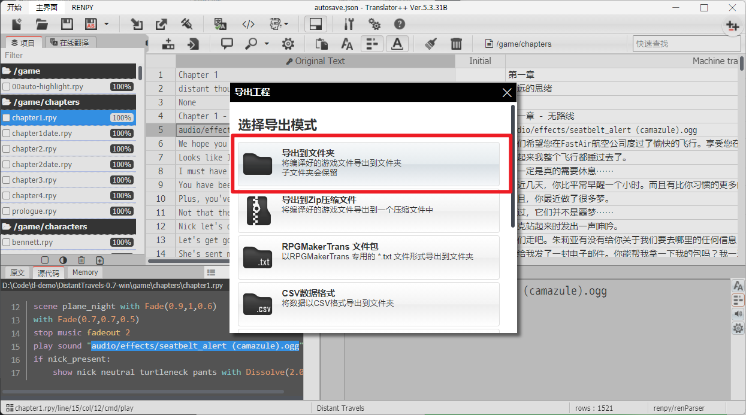Choose CSV数据格式 export mode
The width and height of the screenshot is (746, 415).
[369, 304]
